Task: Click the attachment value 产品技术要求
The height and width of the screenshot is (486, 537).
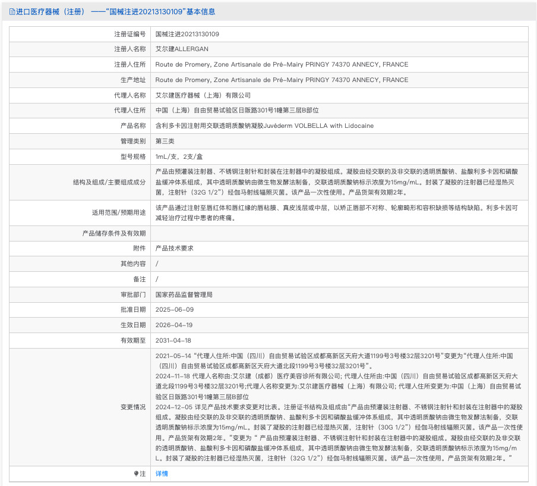Action: pos(174,248)
